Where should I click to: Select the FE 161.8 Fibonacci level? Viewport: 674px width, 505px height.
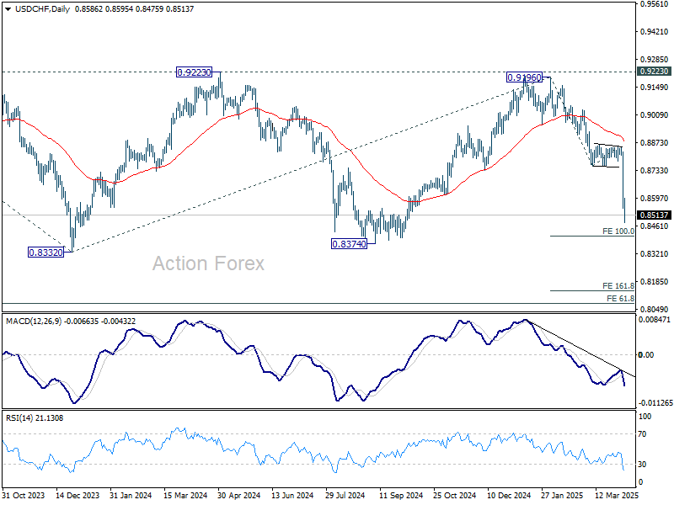click(x=618, y=286)
